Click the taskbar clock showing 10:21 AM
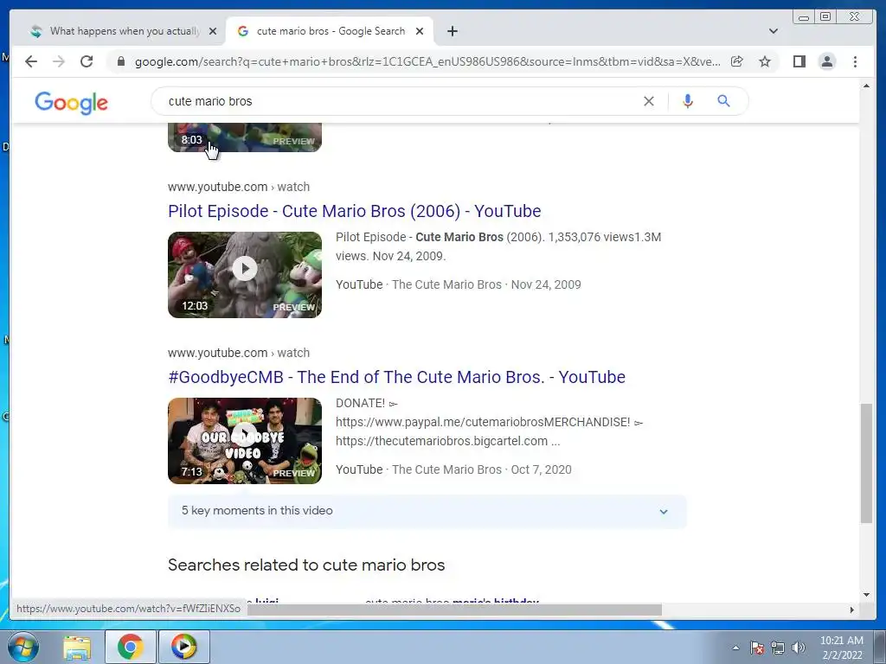 (842, 648)
